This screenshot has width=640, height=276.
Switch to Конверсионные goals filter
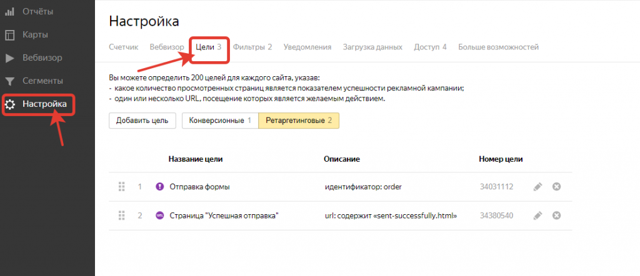click(219, 121)
